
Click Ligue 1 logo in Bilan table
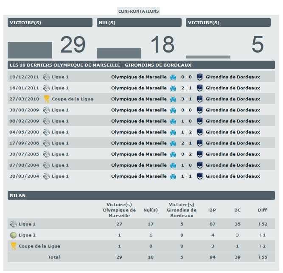14,224
